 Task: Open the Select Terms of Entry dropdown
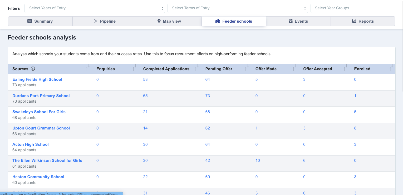click(238, 8)
